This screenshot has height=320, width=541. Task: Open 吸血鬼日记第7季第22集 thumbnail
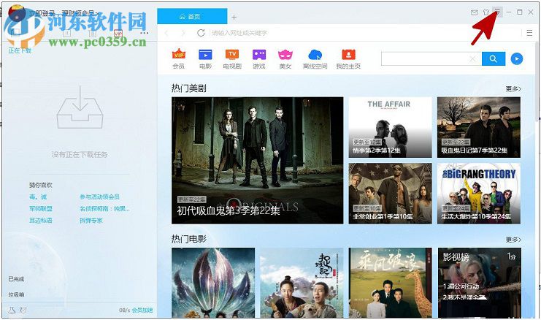click(479, 127)
